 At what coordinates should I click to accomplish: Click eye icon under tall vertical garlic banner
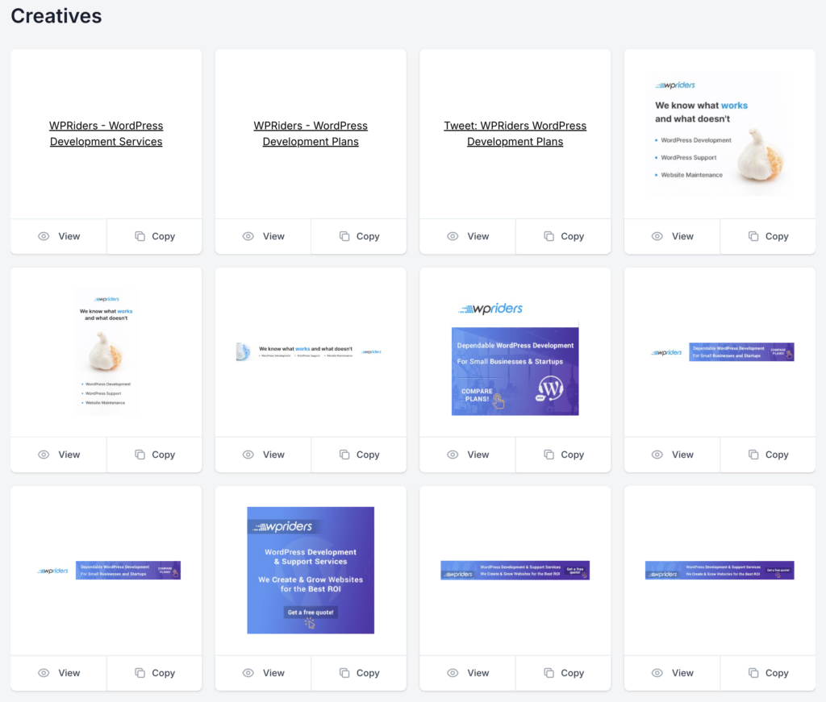(x=44, y=455)
